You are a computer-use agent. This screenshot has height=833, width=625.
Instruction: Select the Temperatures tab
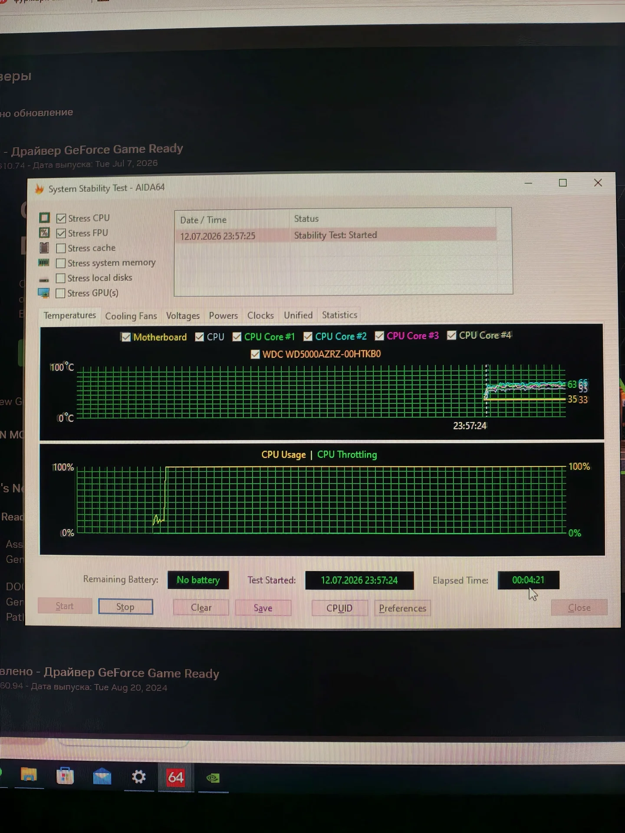click(69, 315)
